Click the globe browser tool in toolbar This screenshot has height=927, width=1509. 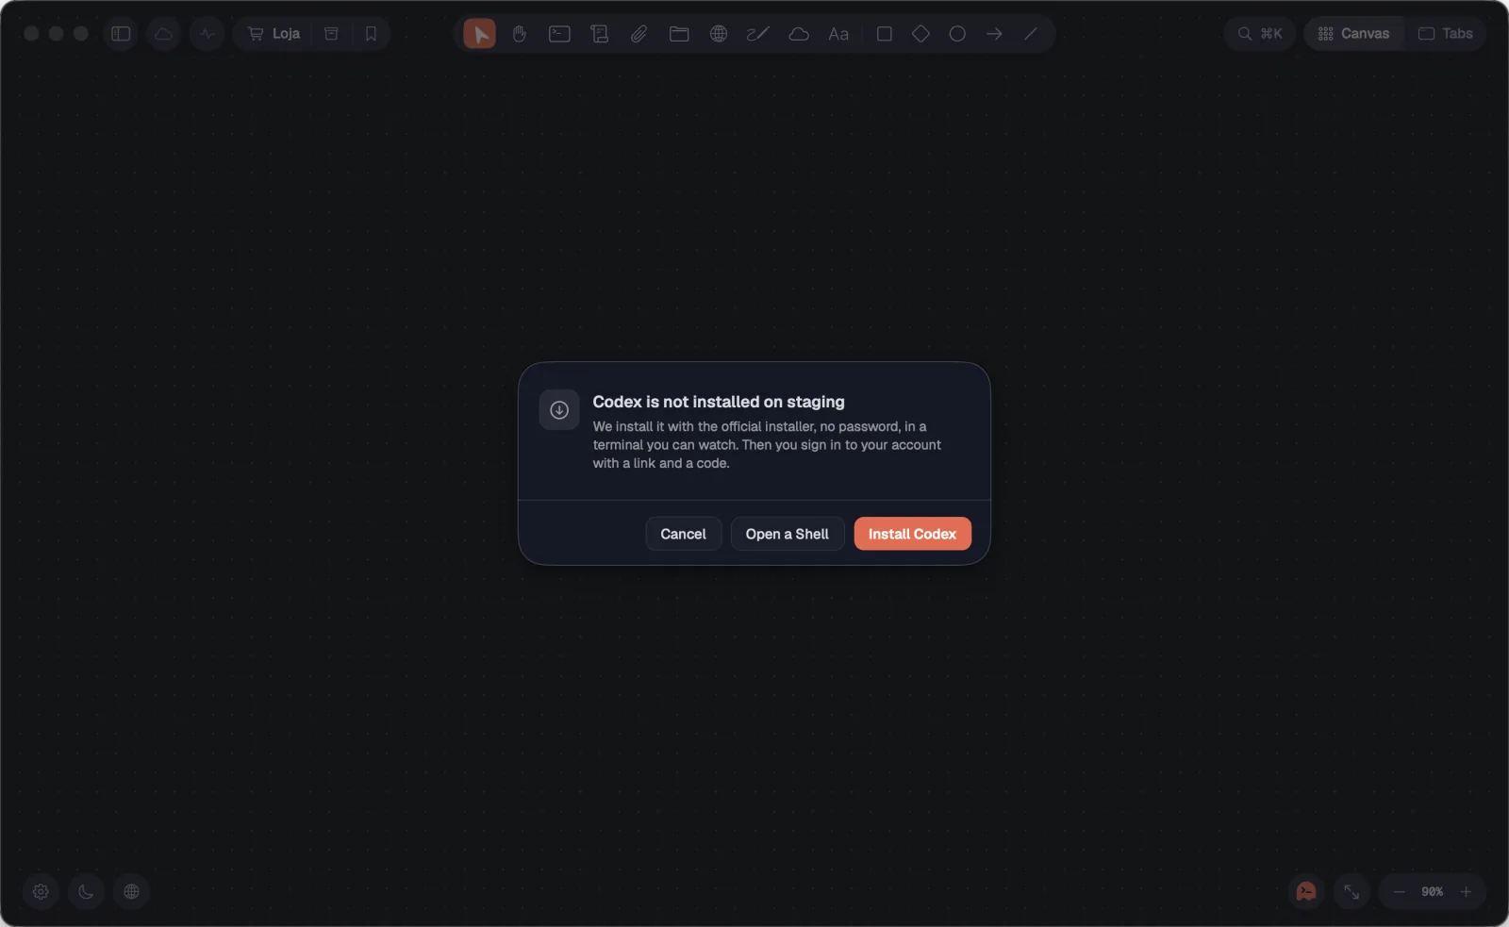tap(719, 34)
